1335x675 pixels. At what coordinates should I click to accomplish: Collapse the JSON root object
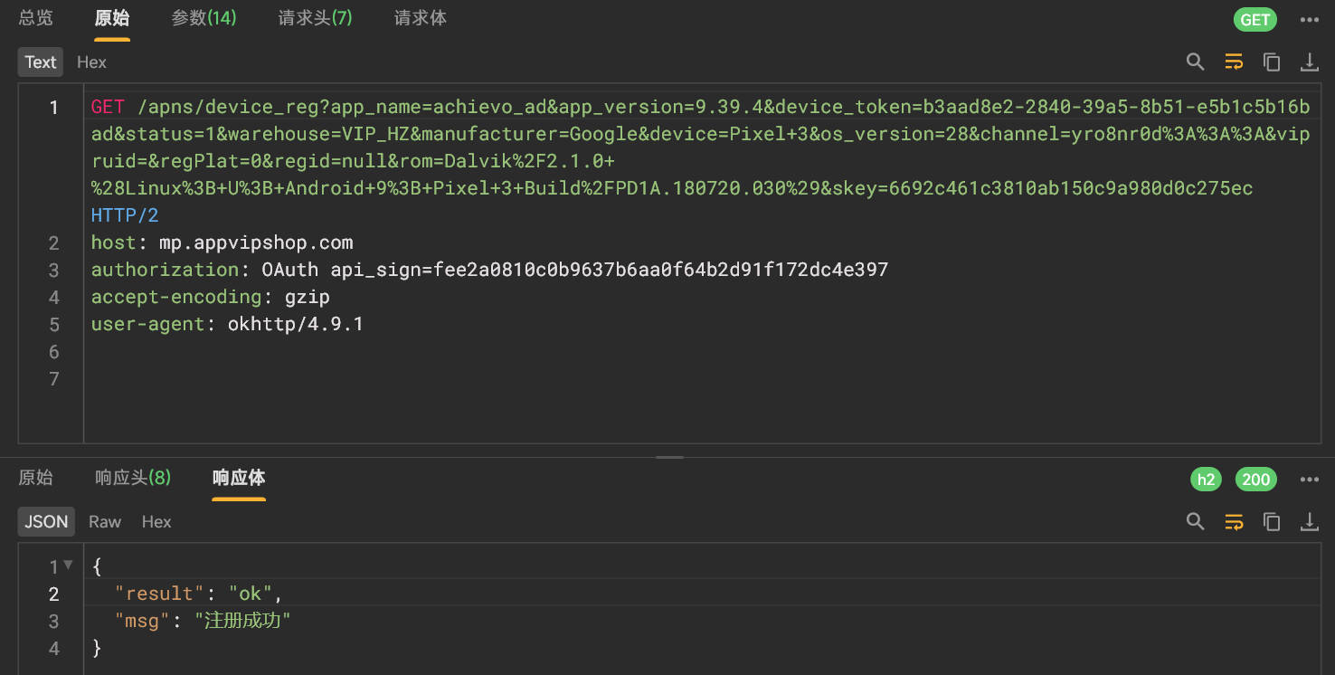[x=69, y=566]
